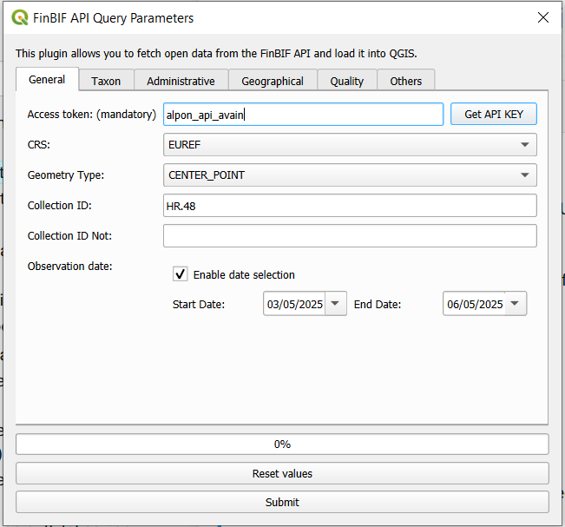
Task: Go to the Quality tab
Action: point(347,81)
